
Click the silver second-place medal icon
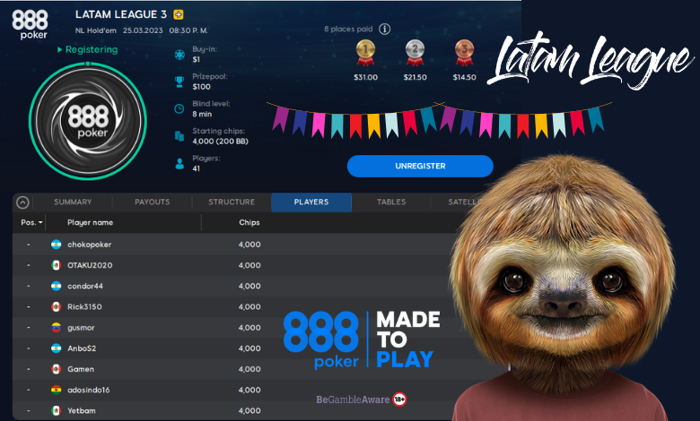coord(415,49)
